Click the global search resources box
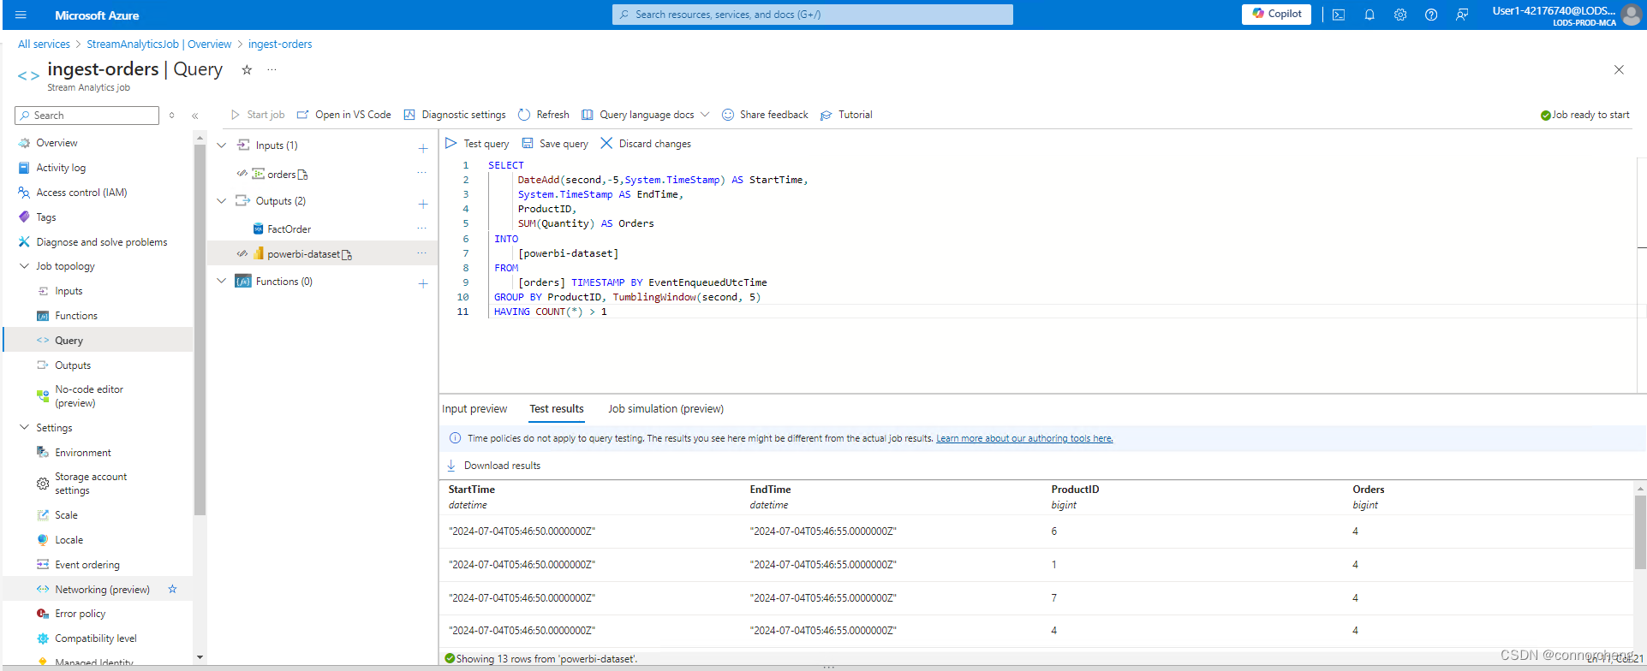The image size is (1647, 671). 812,15
